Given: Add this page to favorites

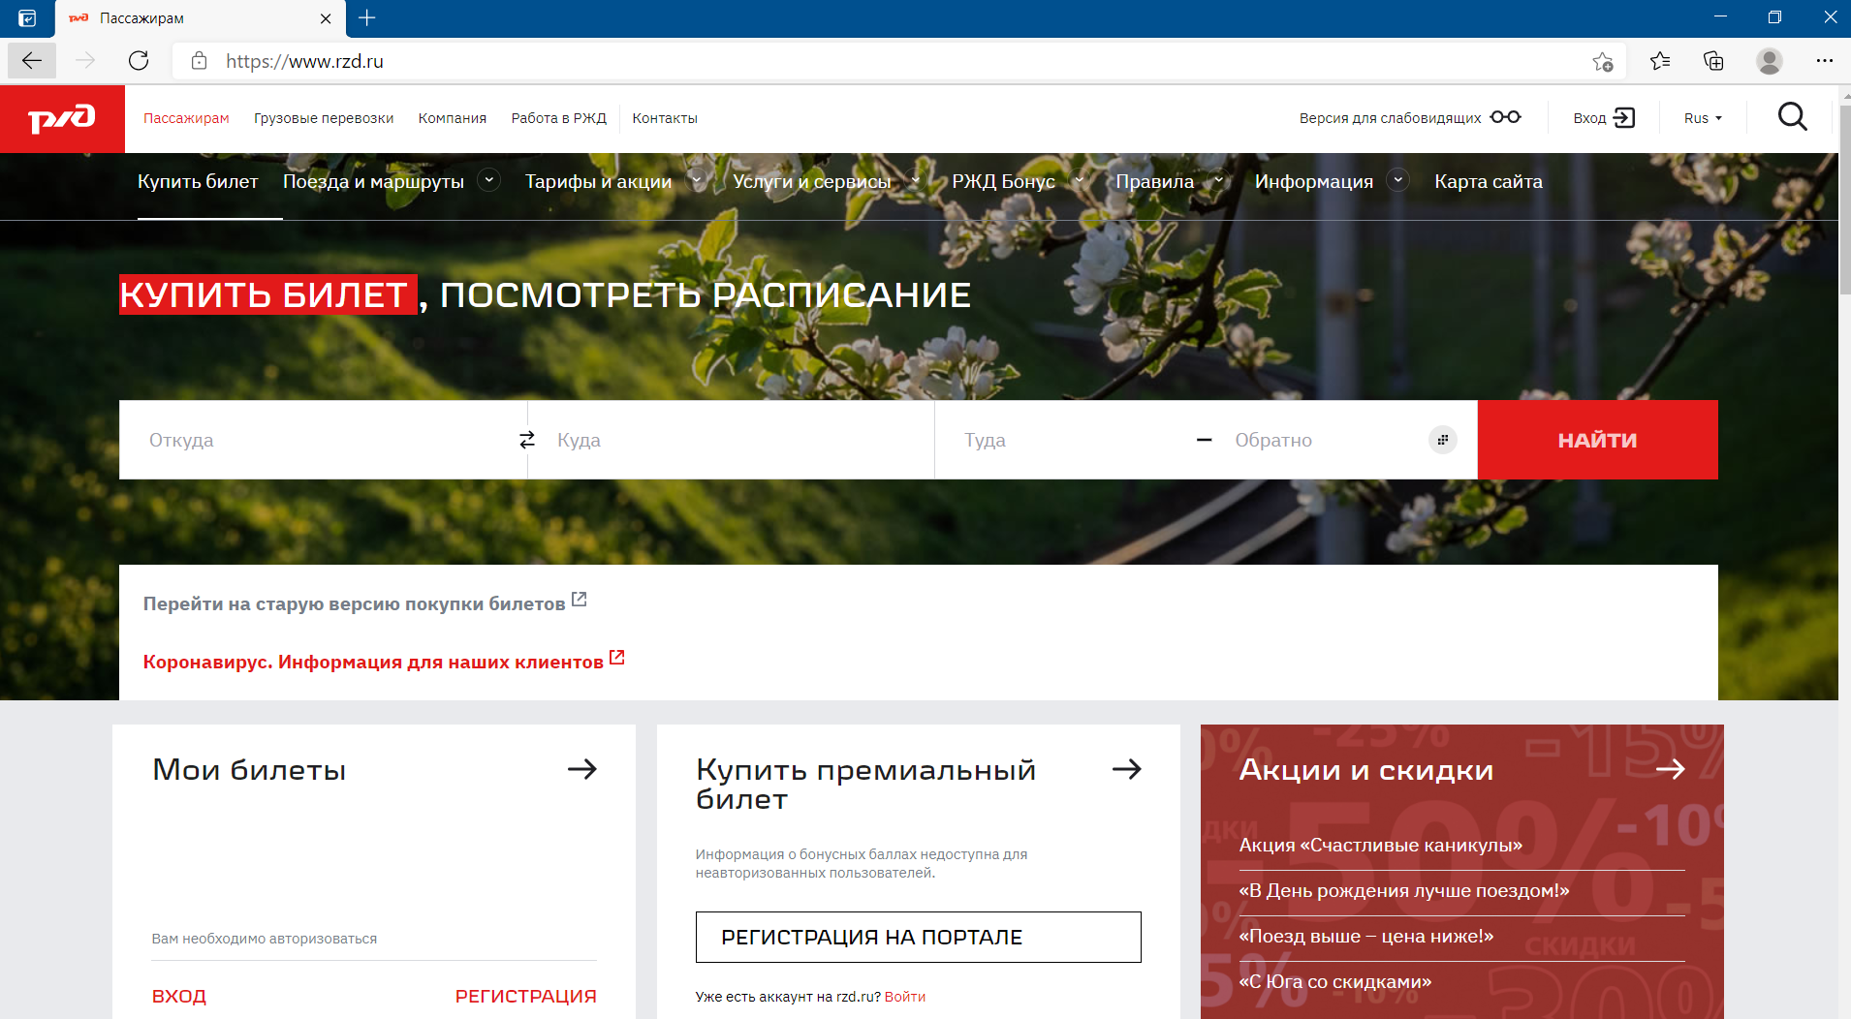Looking at the screenshot, I should [1602, 61].
